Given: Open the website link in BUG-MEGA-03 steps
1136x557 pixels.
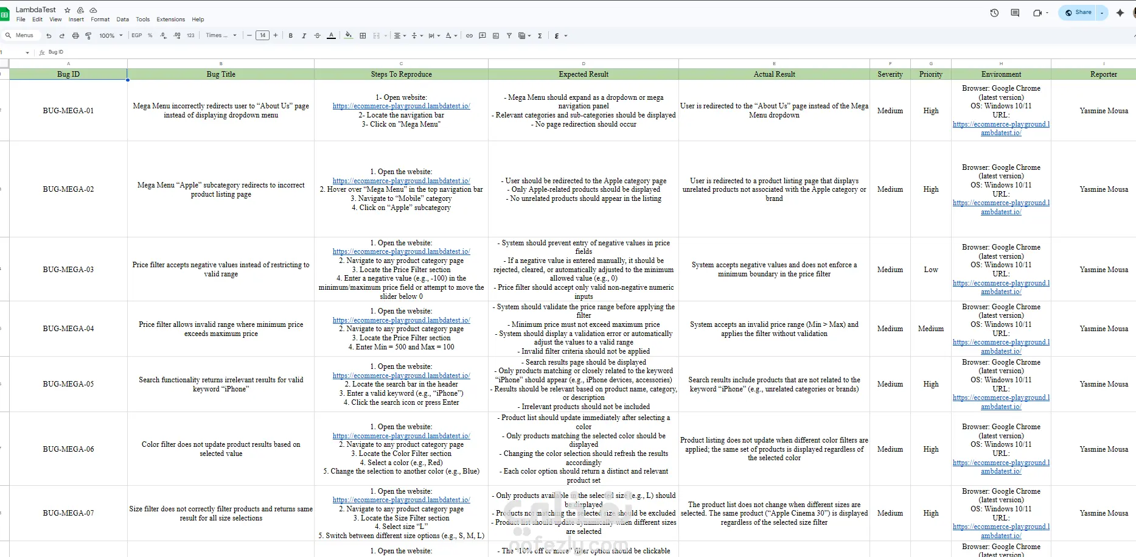Looking at the screenshot, I should pos(402,251).
